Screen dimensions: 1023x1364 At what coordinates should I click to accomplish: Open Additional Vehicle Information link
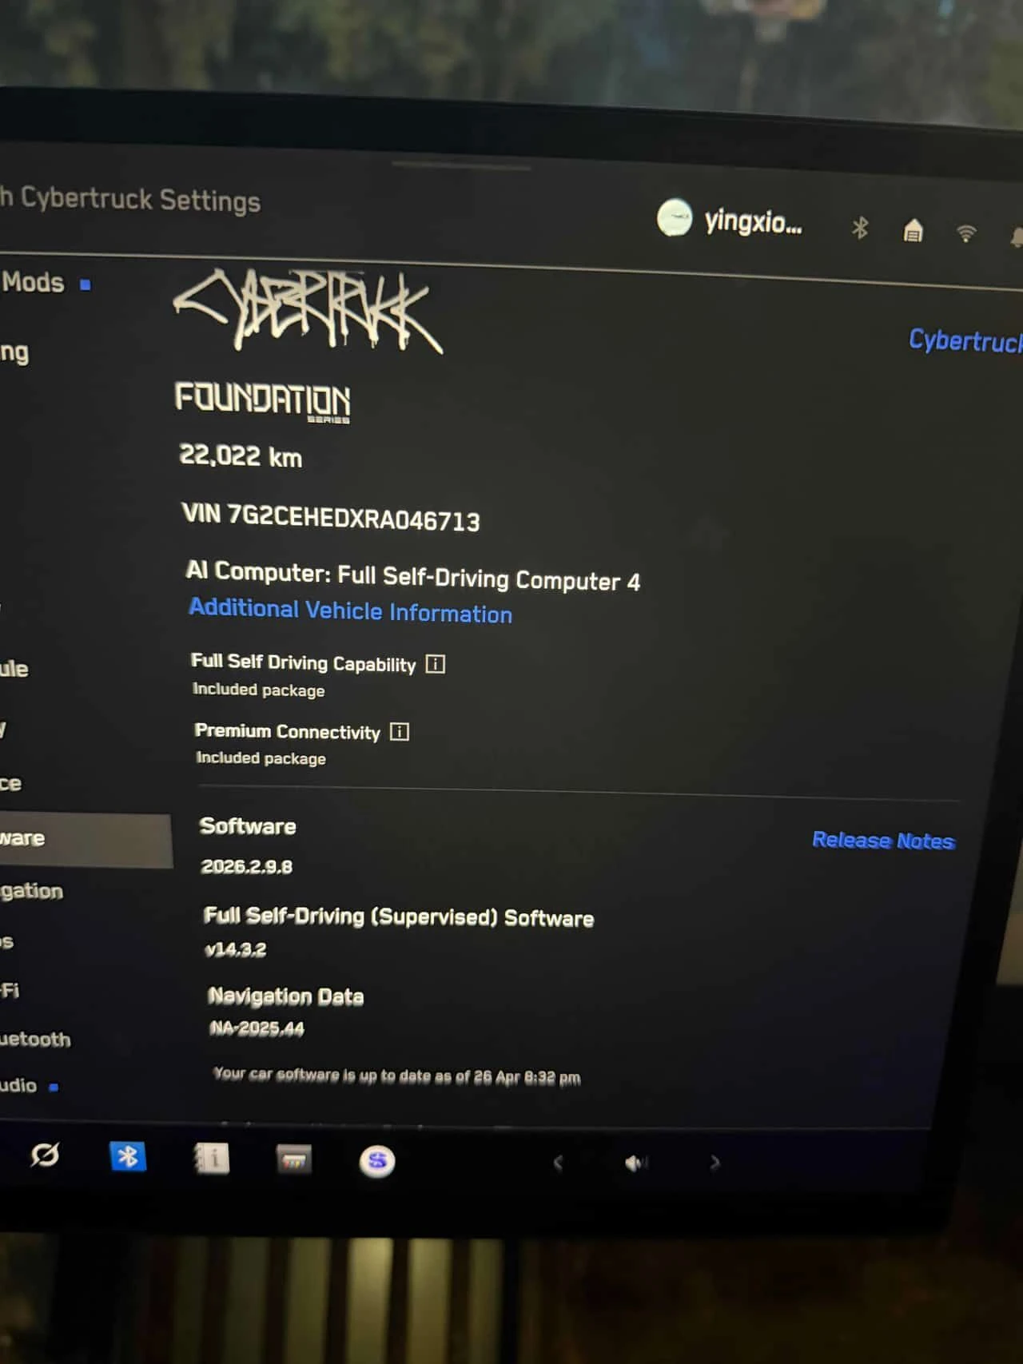tap(351, 611)
